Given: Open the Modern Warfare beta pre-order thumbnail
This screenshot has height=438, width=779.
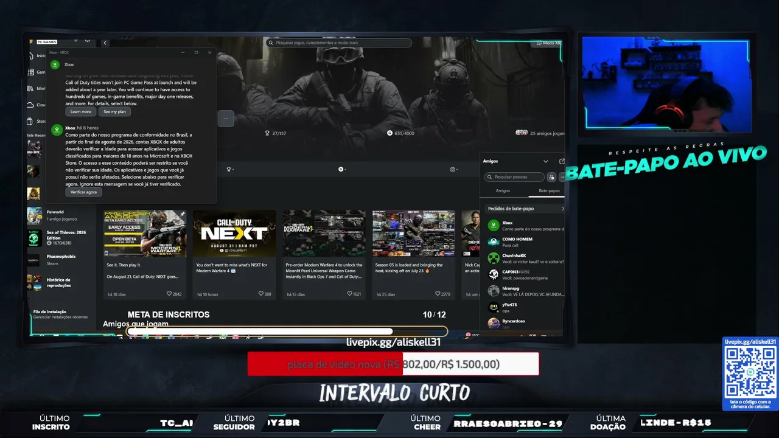Looking at the screenshot, I should [x=145, y=234].
